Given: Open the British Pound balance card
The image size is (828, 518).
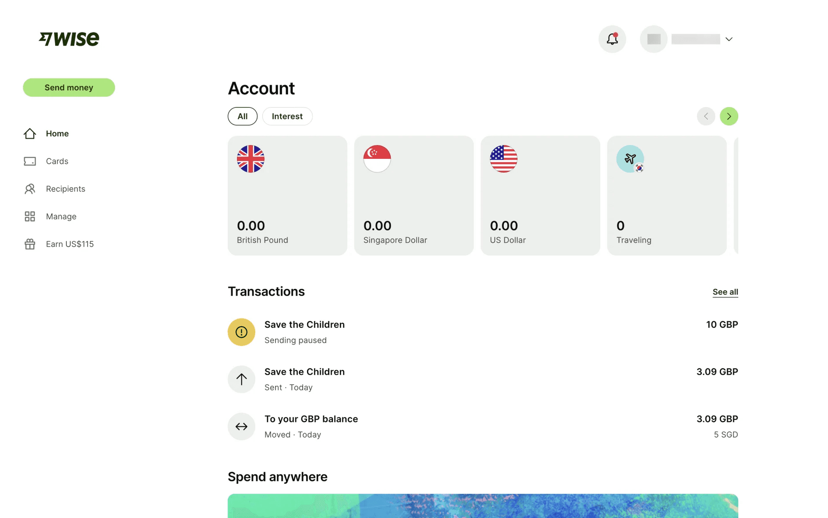Looking at the screenshot, I should click(287, 196).
